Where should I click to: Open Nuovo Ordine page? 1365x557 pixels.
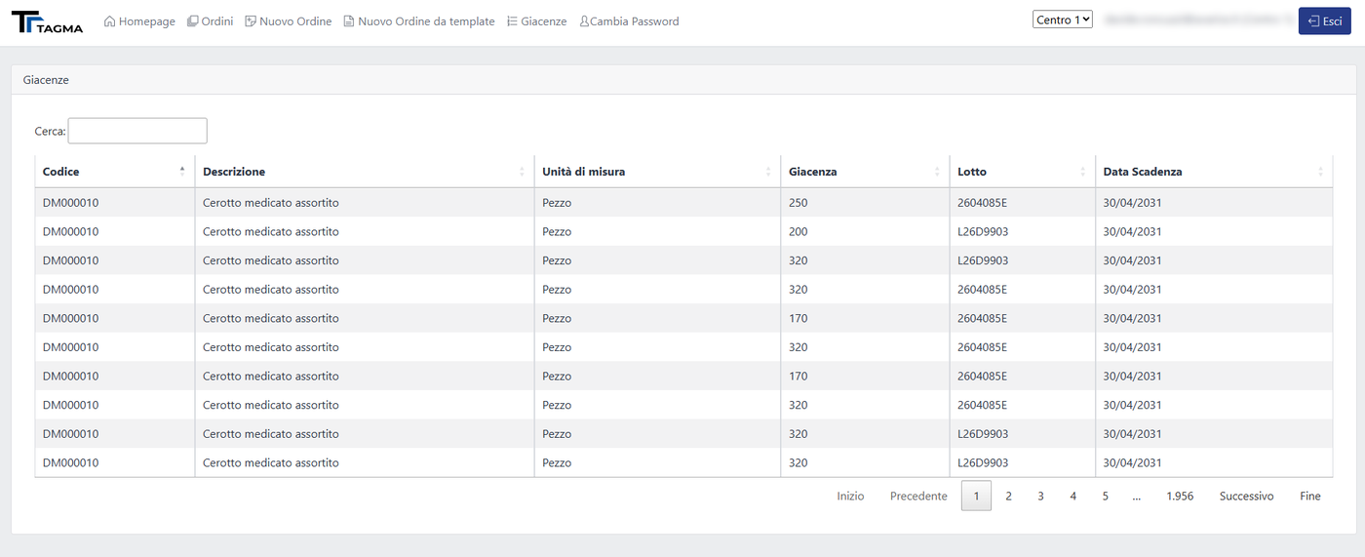[x=289, y=21]
